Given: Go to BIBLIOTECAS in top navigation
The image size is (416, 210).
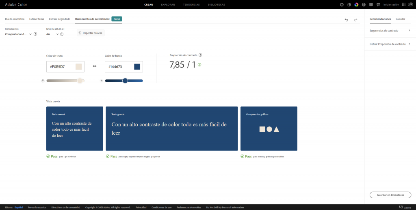Looking at the screenshot, I should (x=217, y=4).
